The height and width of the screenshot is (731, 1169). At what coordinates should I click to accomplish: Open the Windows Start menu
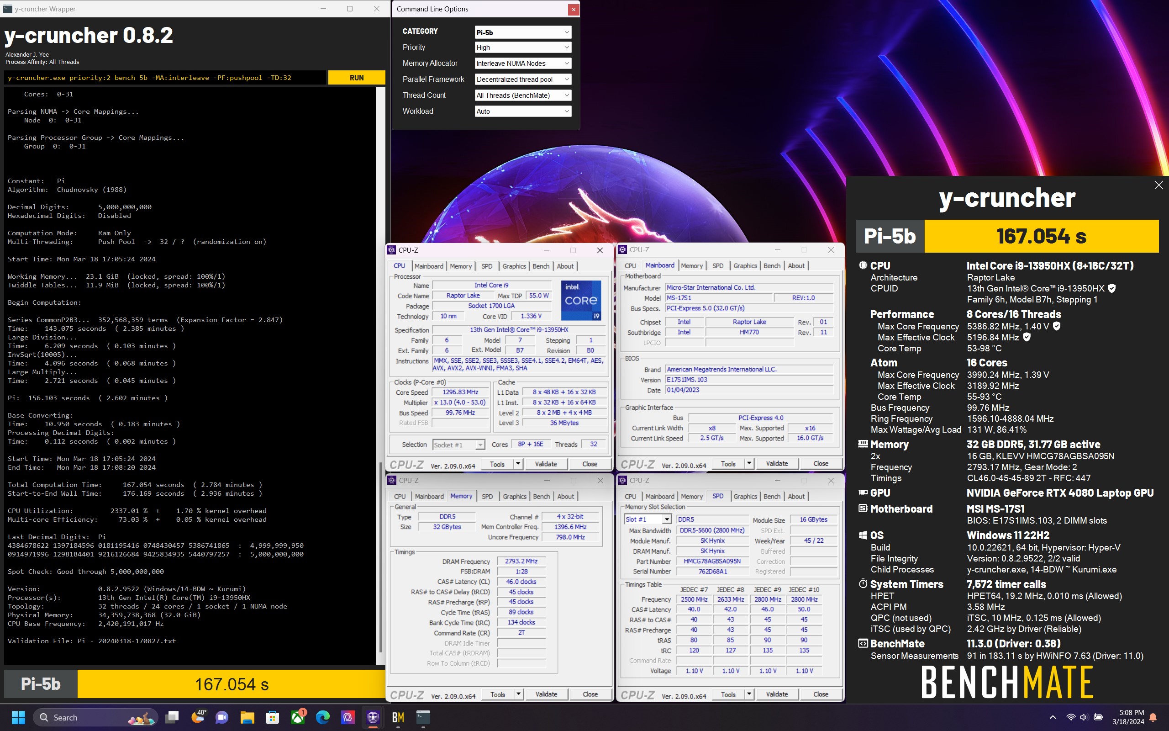(x=18, y=717)
